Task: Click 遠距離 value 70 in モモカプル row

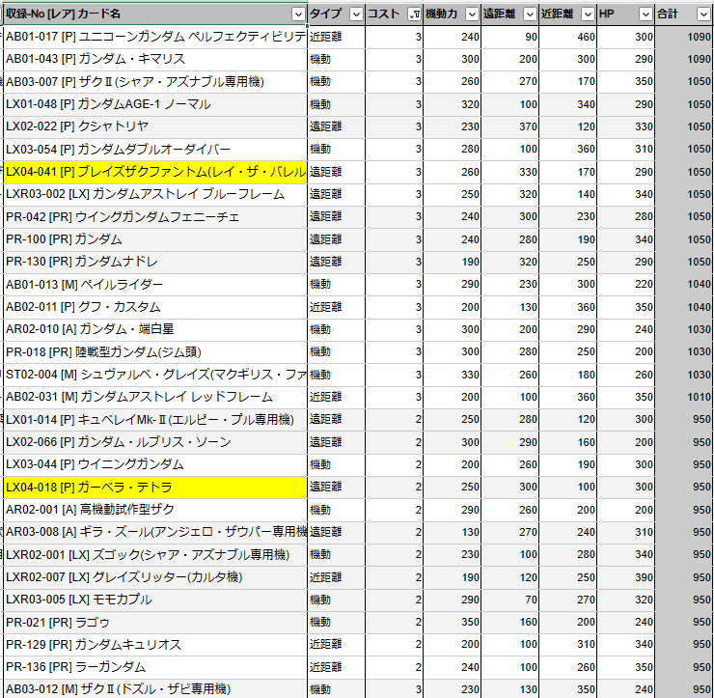Action: tap(510, 600)
